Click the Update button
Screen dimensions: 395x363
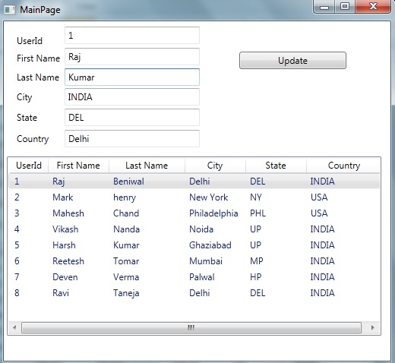coord(292,61)
